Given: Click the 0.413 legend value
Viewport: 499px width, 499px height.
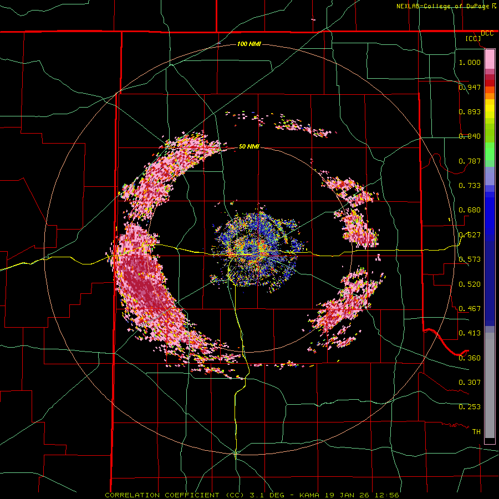Looking at the screenshot, I should pos(470,333).
